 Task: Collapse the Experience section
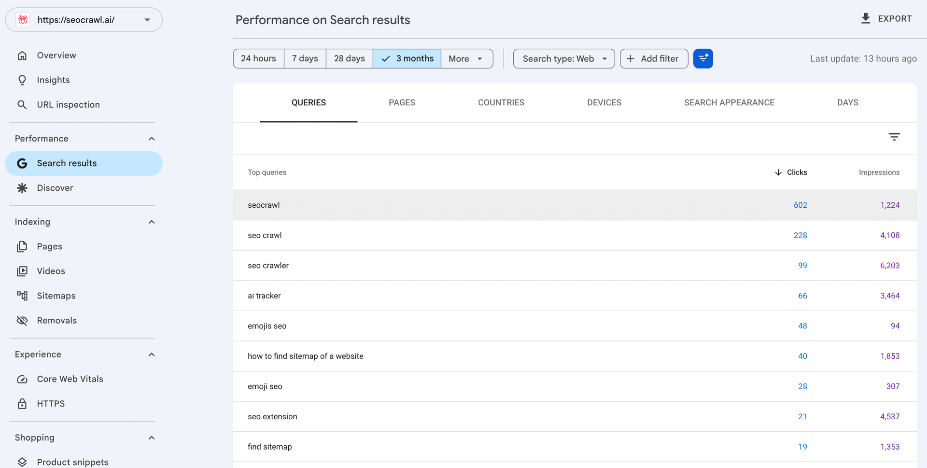(x=152, y=355)
